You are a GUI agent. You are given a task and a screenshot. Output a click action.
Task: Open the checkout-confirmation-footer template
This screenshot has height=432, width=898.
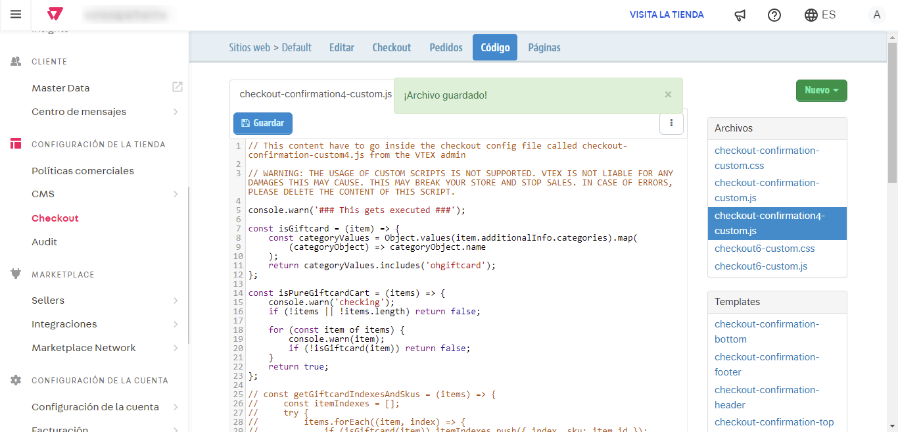coord(767,364)
